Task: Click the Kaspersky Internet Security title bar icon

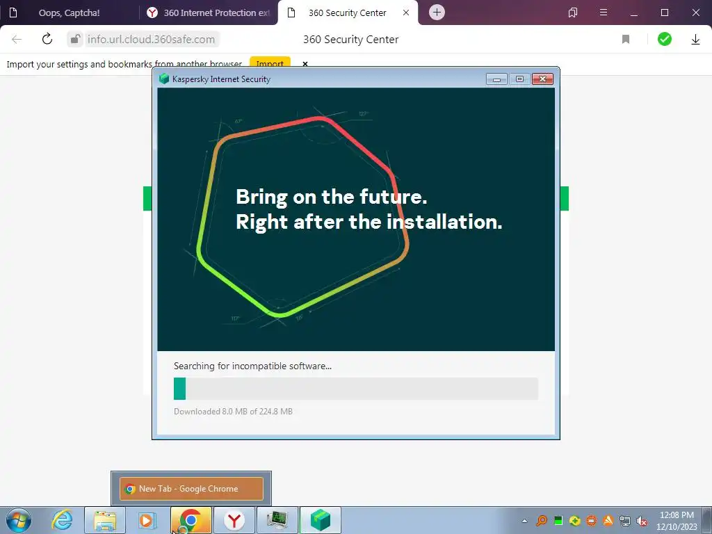Action: pos(164,79)
